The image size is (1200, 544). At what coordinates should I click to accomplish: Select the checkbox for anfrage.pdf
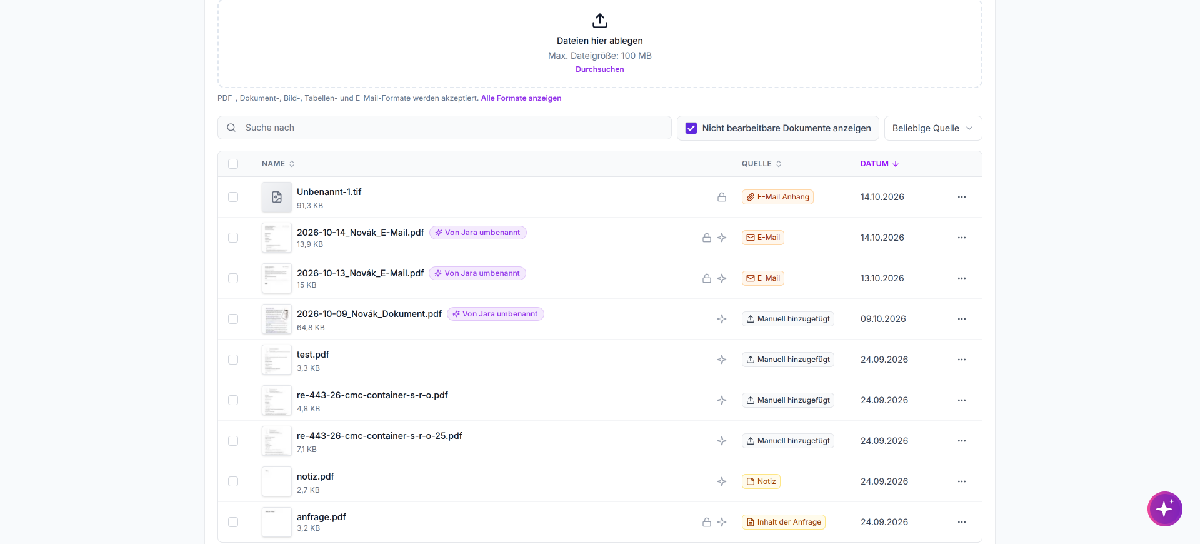point(233,522)
